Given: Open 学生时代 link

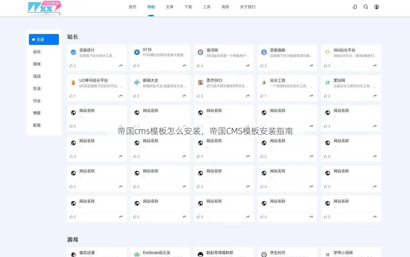Looking at the screenshot, I should coord(278,253).
